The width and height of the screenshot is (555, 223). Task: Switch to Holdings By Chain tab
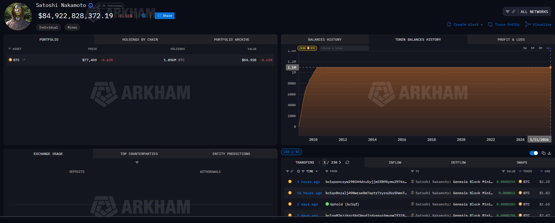tap(140, 40)
